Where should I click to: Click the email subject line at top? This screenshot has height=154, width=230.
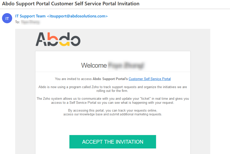click(x=71, y=4)
